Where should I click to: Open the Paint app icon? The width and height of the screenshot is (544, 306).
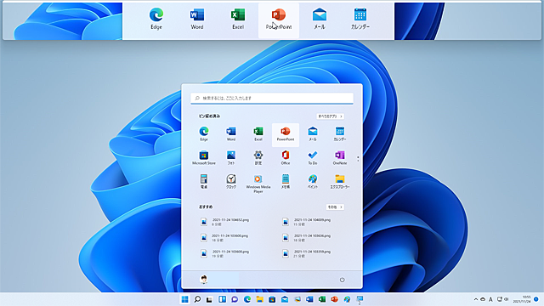(313, 181)
